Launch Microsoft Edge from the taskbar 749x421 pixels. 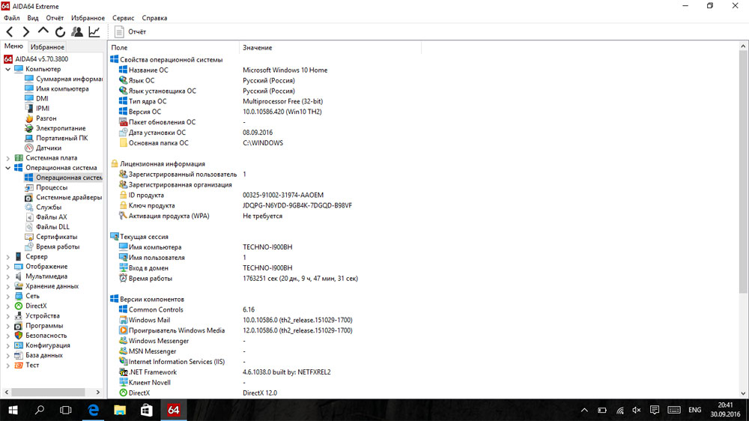pyautogui.click(x=93, y=410)
